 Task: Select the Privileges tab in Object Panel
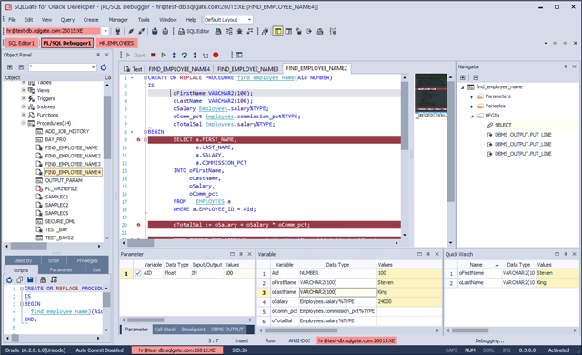[x=87, y=260]
